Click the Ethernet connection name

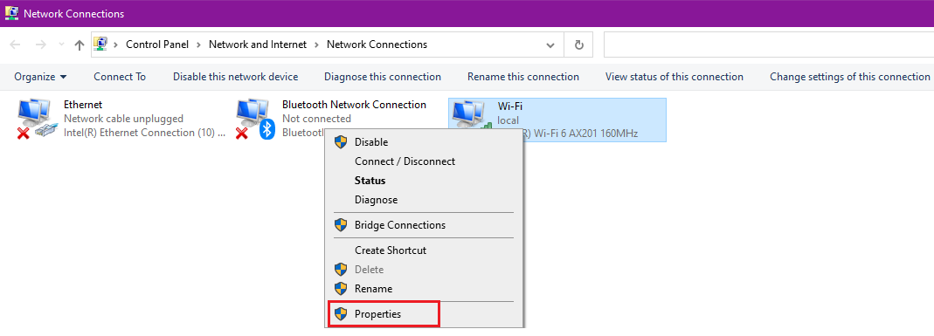tap(83, 105)
